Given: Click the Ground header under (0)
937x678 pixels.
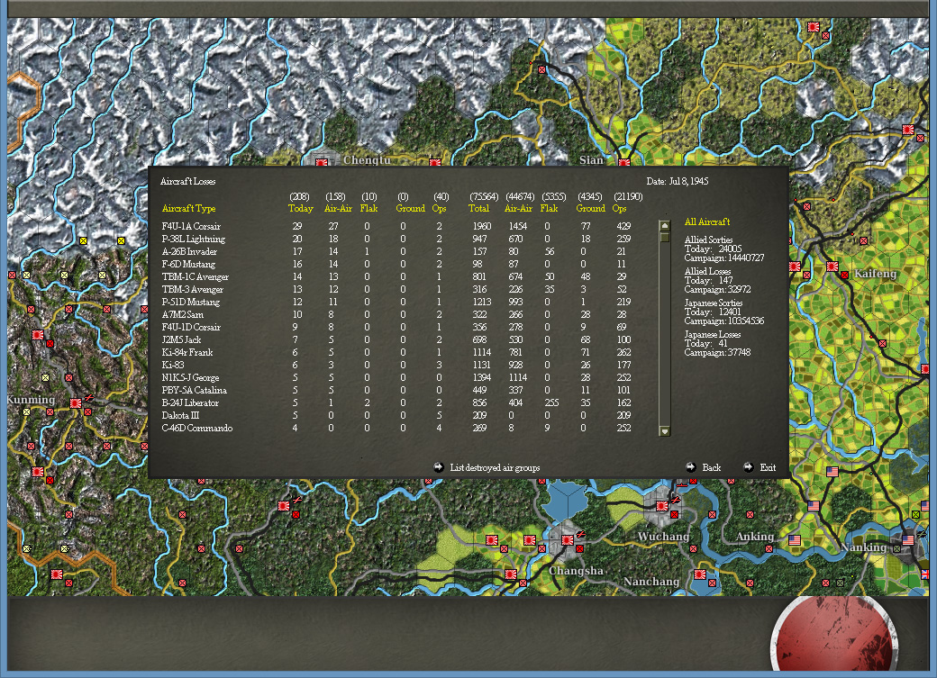Looking at the screenshot, I should click(x=411, y=209).
